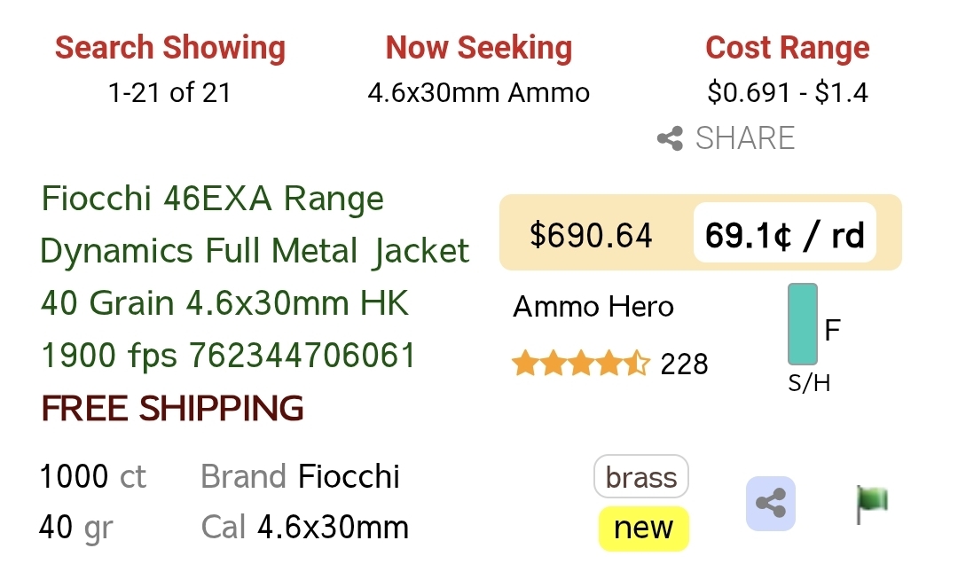The width and height of the screenshot is (958, 564).
Task: Select the Search Showing header
Action: click(169, 47)
